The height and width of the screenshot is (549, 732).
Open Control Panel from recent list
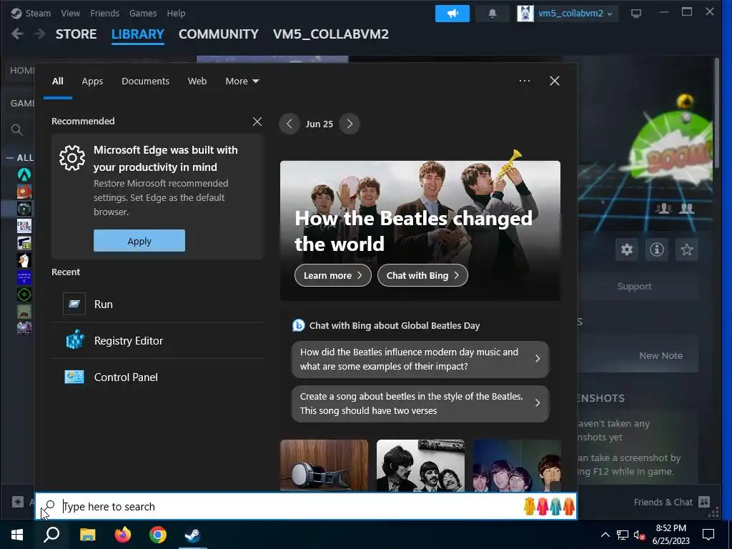[x=157, y=377]
